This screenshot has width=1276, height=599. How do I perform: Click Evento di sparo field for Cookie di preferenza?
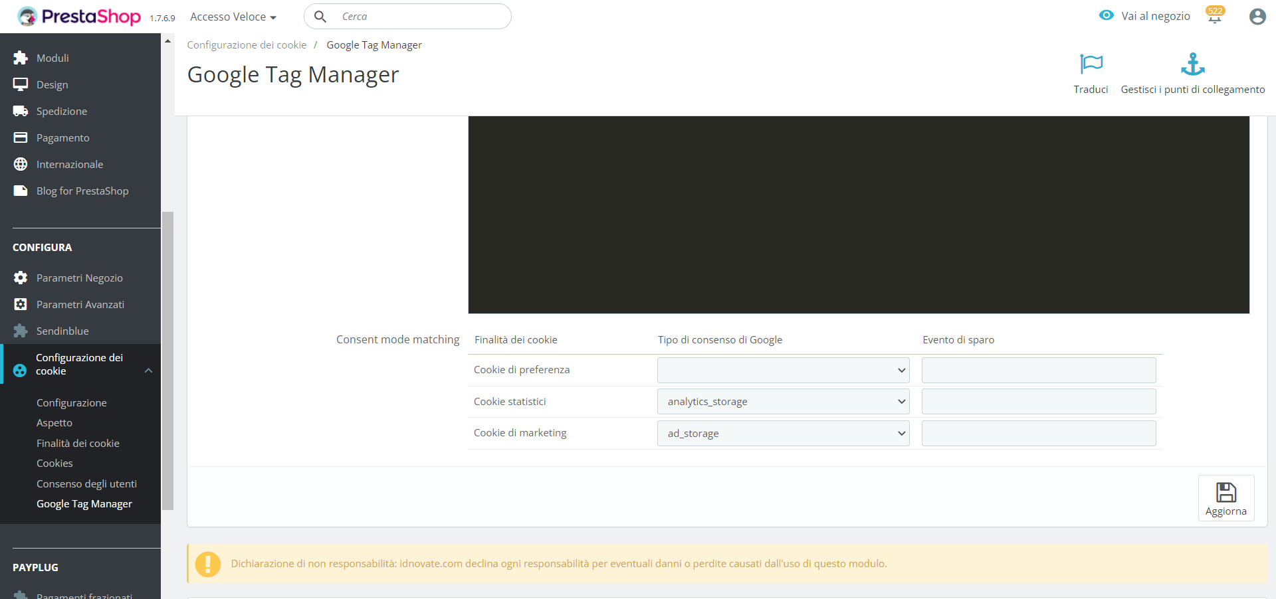click(x=1039, y=370)
